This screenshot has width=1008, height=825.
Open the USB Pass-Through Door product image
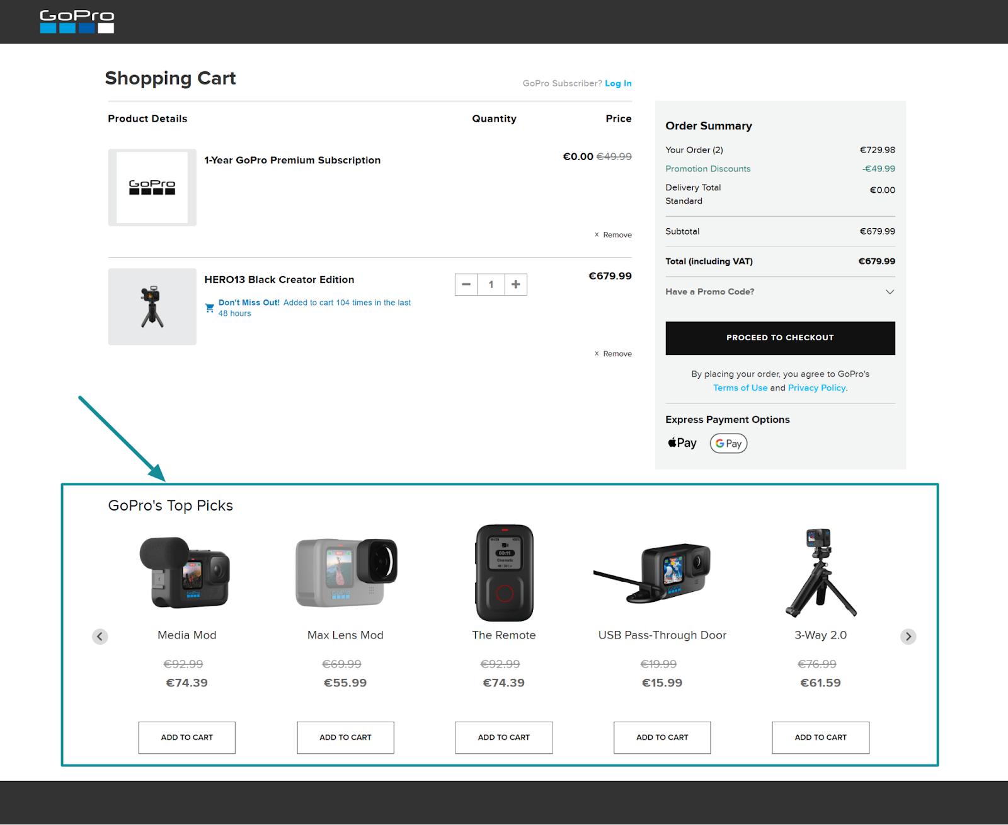[x=653, y=572]
